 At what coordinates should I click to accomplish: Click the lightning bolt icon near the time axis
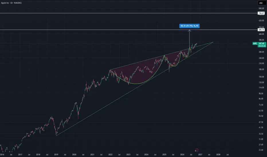[197, 150]
